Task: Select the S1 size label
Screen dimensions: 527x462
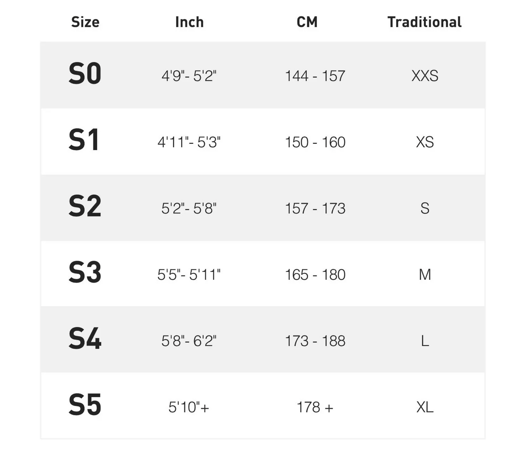Action: tap(84, 140)
